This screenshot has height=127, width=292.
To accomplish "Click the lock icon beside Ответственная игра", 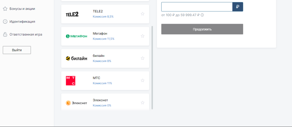I will (5, 35).
